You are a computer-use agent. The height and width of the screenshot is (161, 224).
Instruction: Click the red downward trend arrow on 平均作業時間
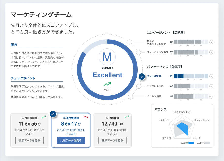(x=85, y=117)
